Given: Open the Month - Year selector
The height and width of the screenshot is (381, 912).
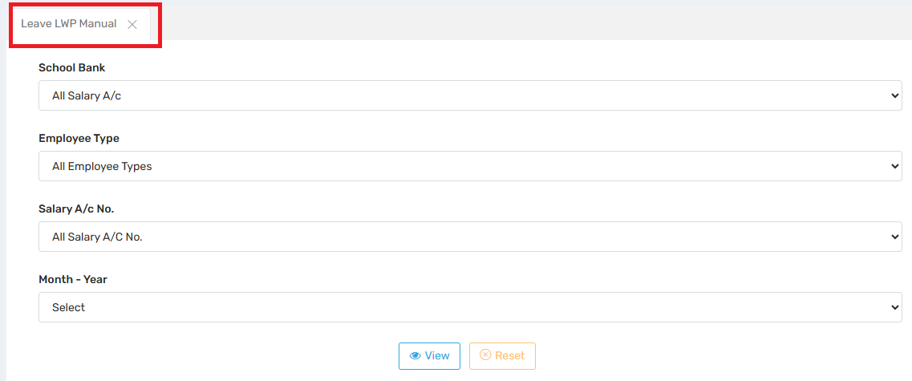Looking at the screenshot, I should pos(470,307).
